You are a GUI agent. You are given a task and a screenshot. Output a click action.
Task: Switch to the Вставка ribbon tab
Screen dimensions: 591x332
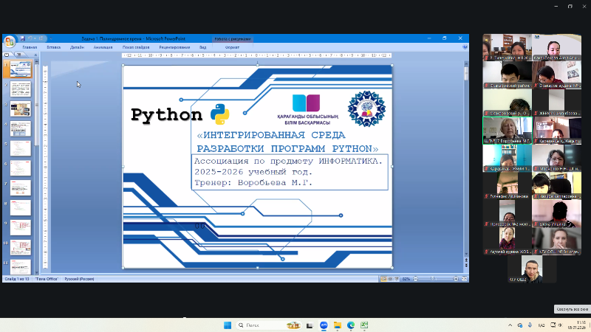tap(54, 46)
